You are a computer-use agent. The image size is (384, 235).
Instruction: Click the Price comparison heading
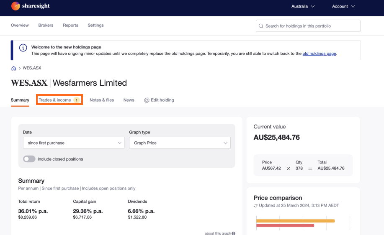click(278, 198)
